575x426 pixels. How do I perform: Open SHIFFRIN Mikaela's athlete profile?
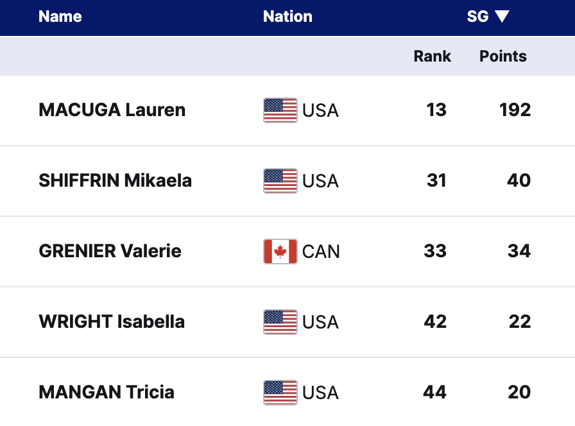(116, 181)
